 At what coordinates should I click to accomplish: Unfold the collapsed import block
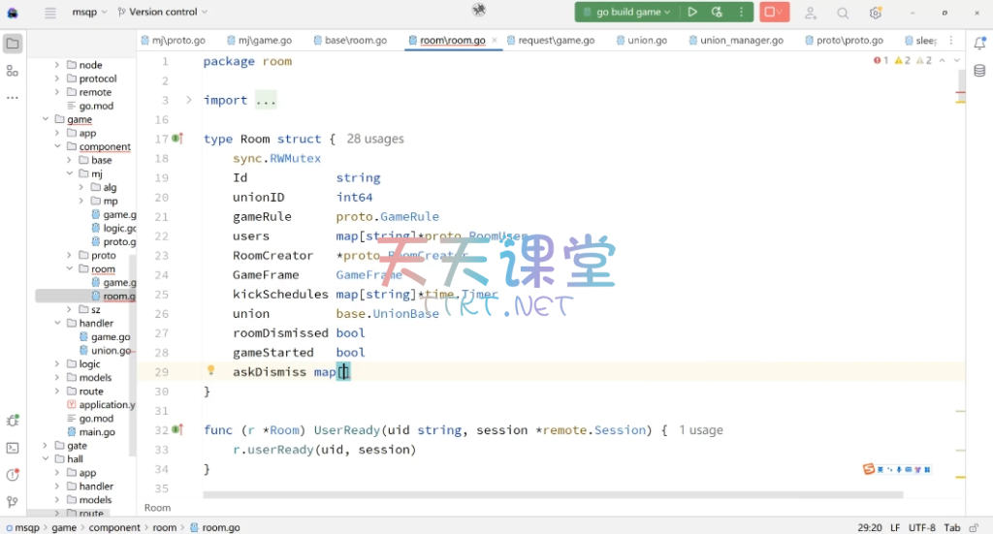click(189, 100)
